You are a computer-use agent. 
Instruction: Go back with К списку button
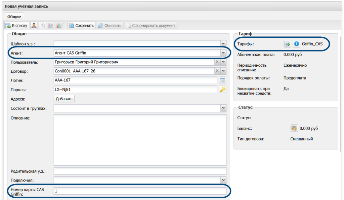17,26
